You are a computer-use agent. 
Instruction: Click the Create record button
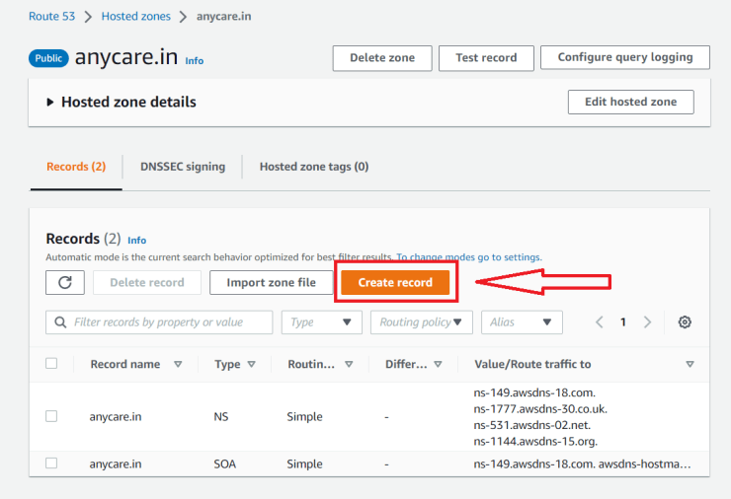click(395, 283)
